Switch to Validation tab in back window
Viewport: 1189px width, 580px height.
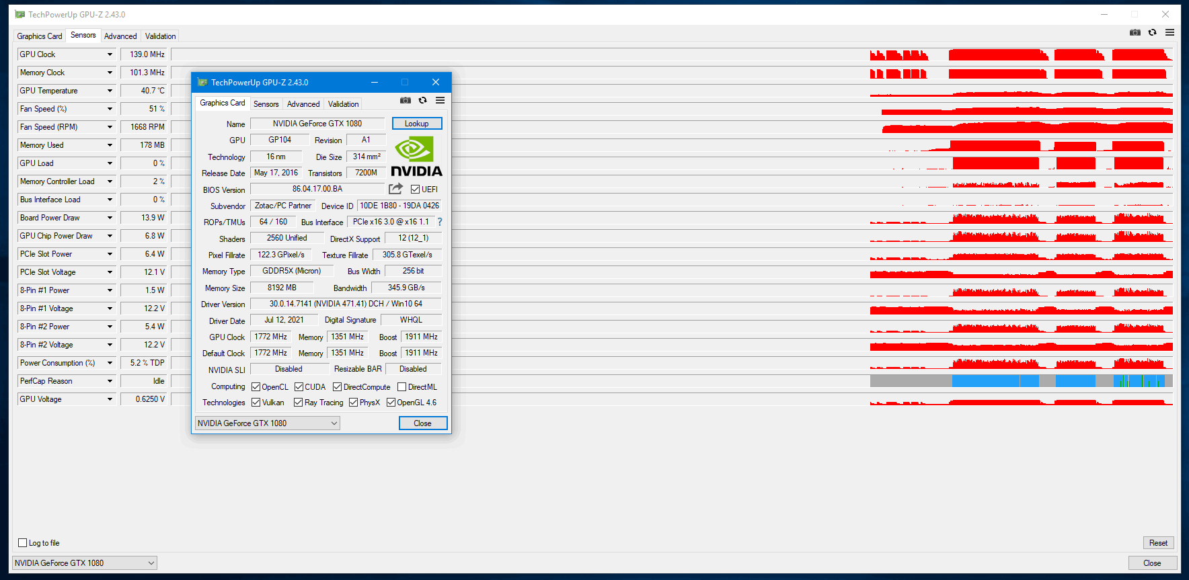161,36
